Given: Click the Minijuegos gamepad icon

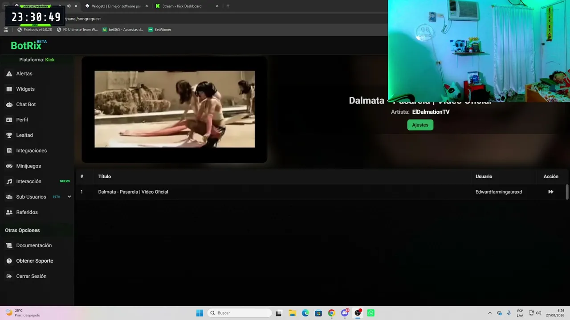Looking at the screenshot, I should [9, 166].
